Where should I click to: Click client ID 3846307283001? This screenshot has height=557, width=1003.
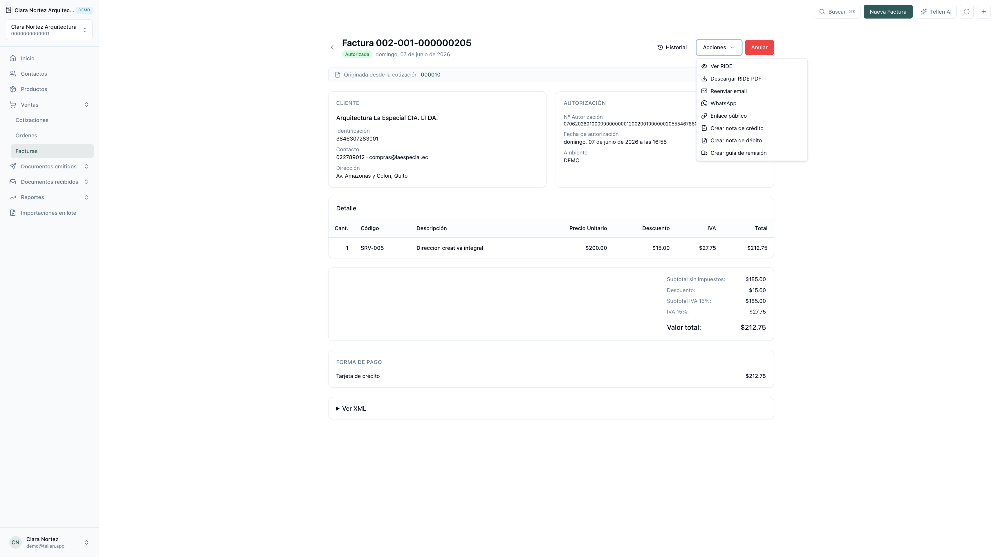[x=357, y=139]
